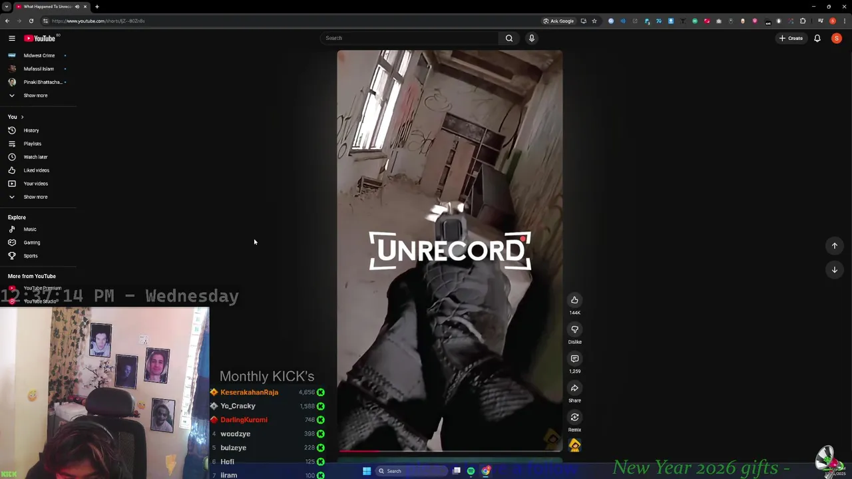
Task: Go to YouTube home via logo
Action: coord(40,38)
